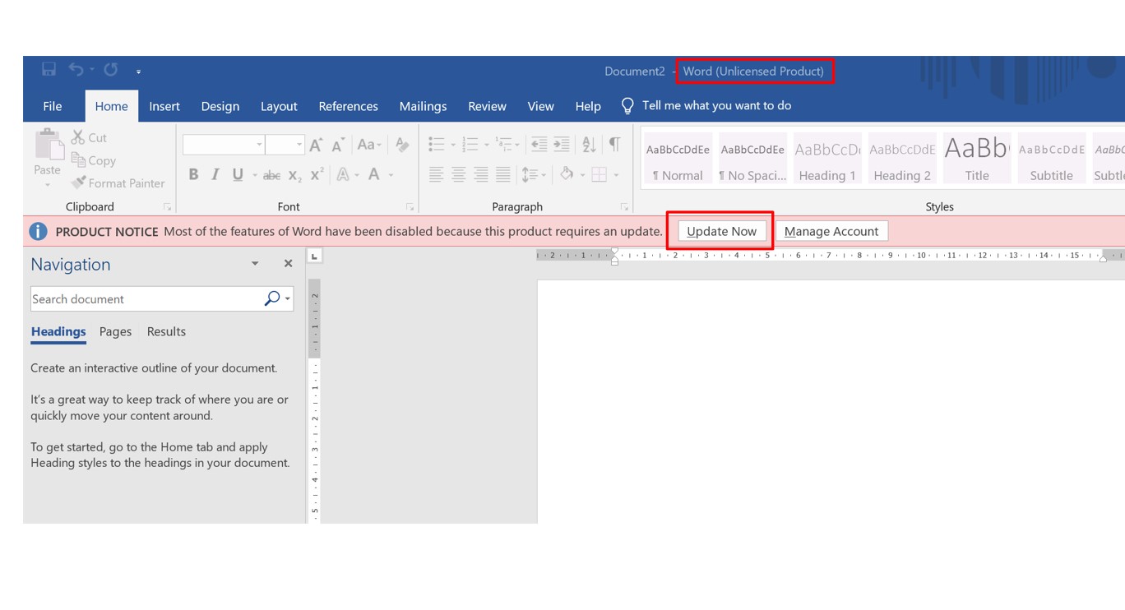Image resolution: width=1125 pixels, height=610 pixels.
Task: Click the Grow Font icon
Action: click(x=316, y=145)
